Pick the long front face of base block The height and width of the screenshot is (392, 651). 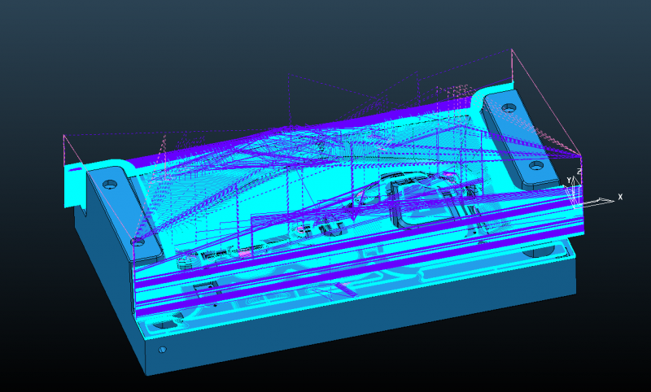(x=366, y=325)
